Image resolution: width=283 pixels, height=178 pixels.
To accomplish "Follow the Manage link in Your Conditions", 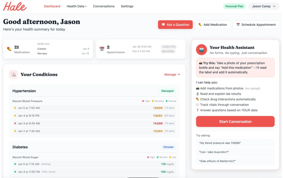I will tap(172, 74).
